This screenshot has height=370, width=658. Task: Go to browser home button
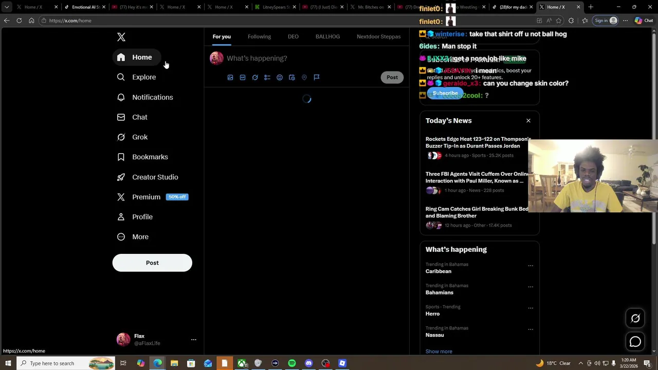pyautogui.click(x=31, y=21)
